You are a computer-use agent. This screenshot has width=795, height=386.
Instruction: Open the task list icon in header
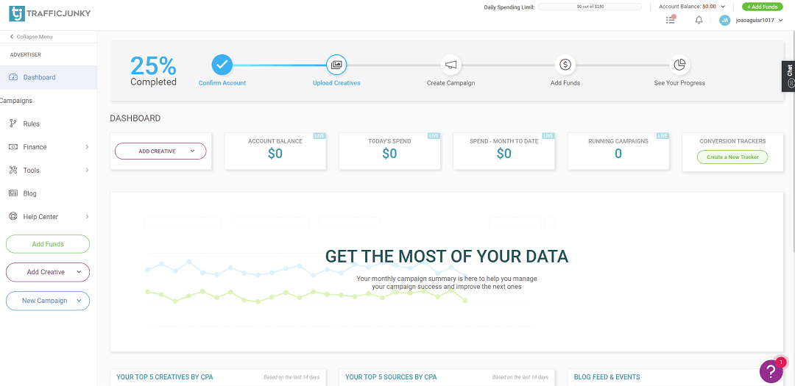pos(671,20)
